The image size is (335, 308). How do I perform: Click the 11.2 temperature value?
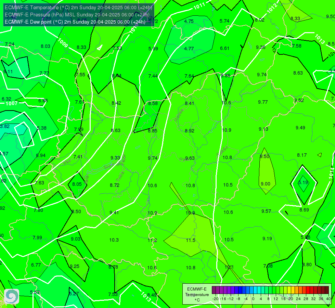pyautogui.click(x=152, y=240)
